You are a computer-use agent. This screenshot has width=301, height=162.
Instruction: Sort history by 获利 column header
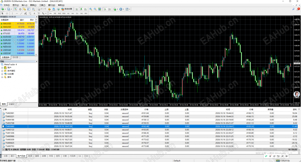click(294, 110)
